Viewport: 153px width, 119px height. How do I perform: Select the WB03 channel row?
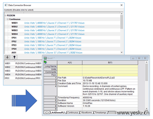coord(62,30)
